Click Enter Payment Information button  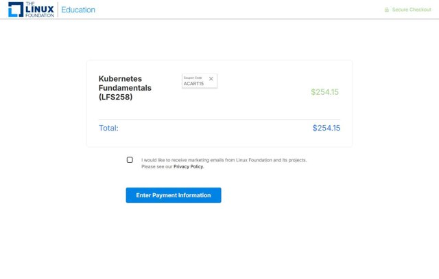174,195
